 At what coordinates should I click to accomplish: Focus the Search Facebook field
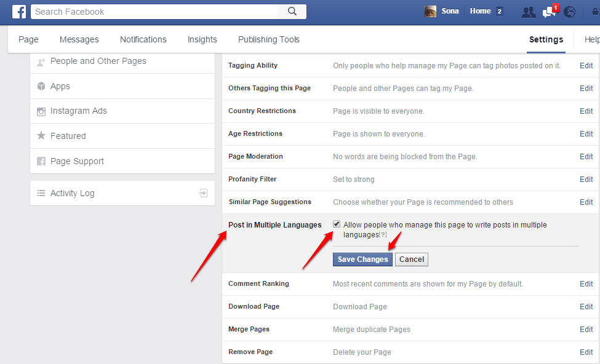154,12
